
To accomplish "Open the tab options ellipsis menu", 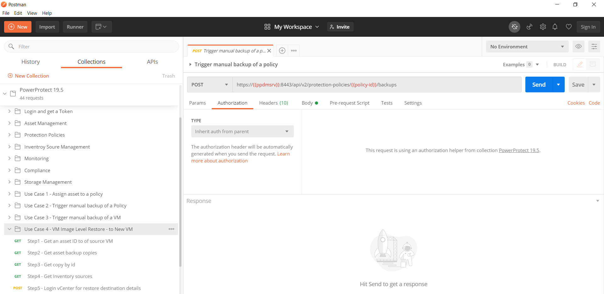I will [294, 51].
